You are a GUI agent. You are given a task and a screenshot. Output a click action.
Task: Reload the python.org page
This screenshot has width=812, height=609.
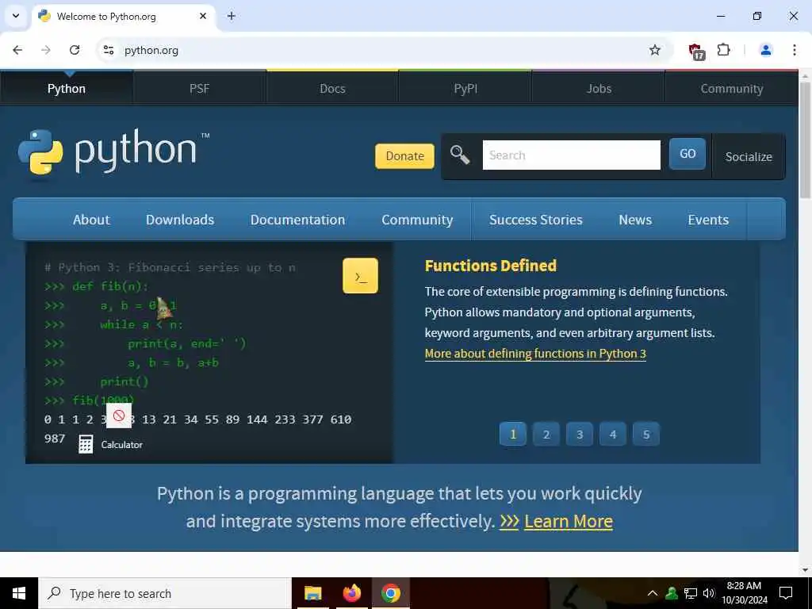(x=75, y=50)
